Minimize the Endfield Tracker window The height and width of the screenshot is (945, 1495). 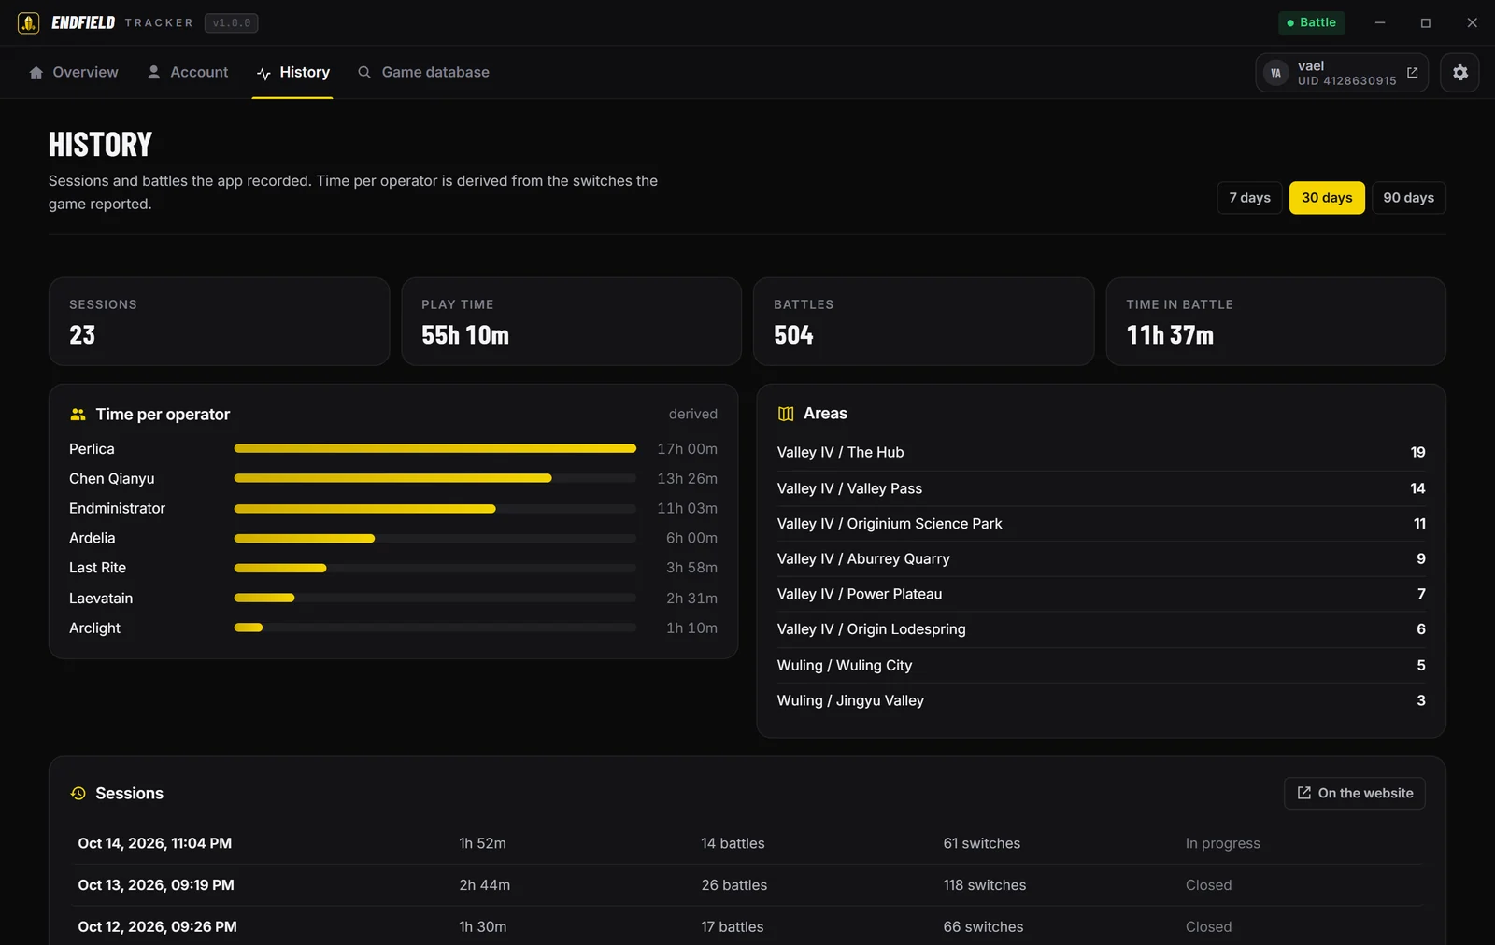point(1379,22)
